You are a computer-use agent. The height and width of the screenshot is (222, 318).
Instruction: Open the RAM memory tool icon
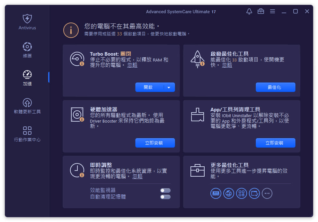pos(216,193)
